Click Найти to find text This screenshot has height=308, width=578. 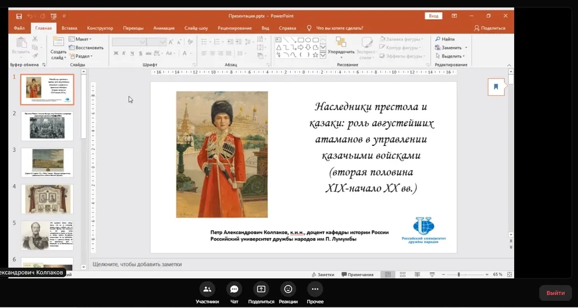point(445,39)
